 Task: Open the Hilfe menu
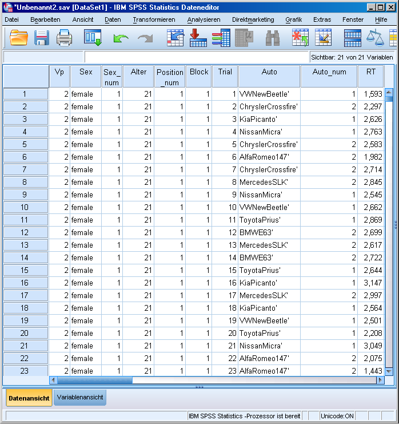pyautogui.click(x=381, y=19)
